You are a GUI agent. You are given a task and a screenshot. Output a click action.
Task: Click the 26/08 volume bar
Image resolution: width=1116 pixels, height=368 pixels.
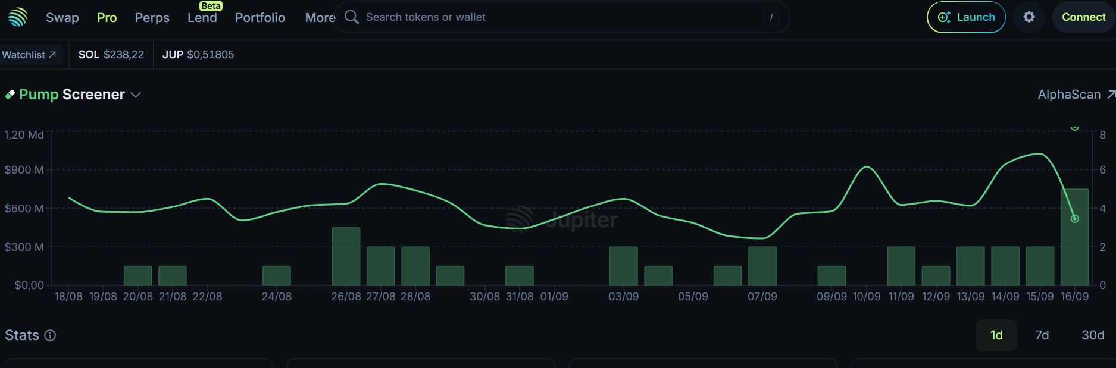click(x=346, y=256)
